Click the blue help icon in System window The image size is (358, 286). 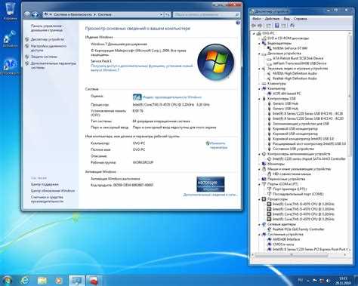tap(238, 23)
